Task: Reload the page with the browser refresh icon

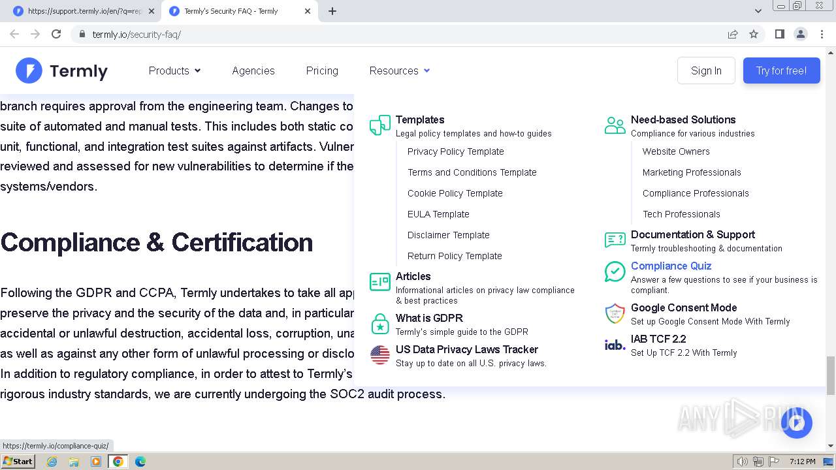Action: [x=56, y=34]
